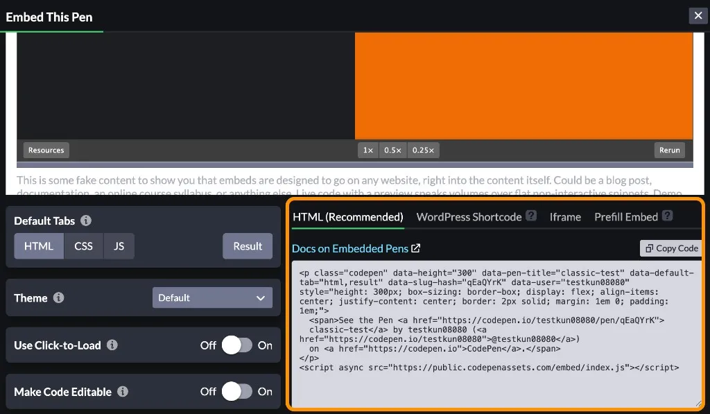
Task: Open WordPress Shortcode help icon
Action: click(x=531, y=216)
